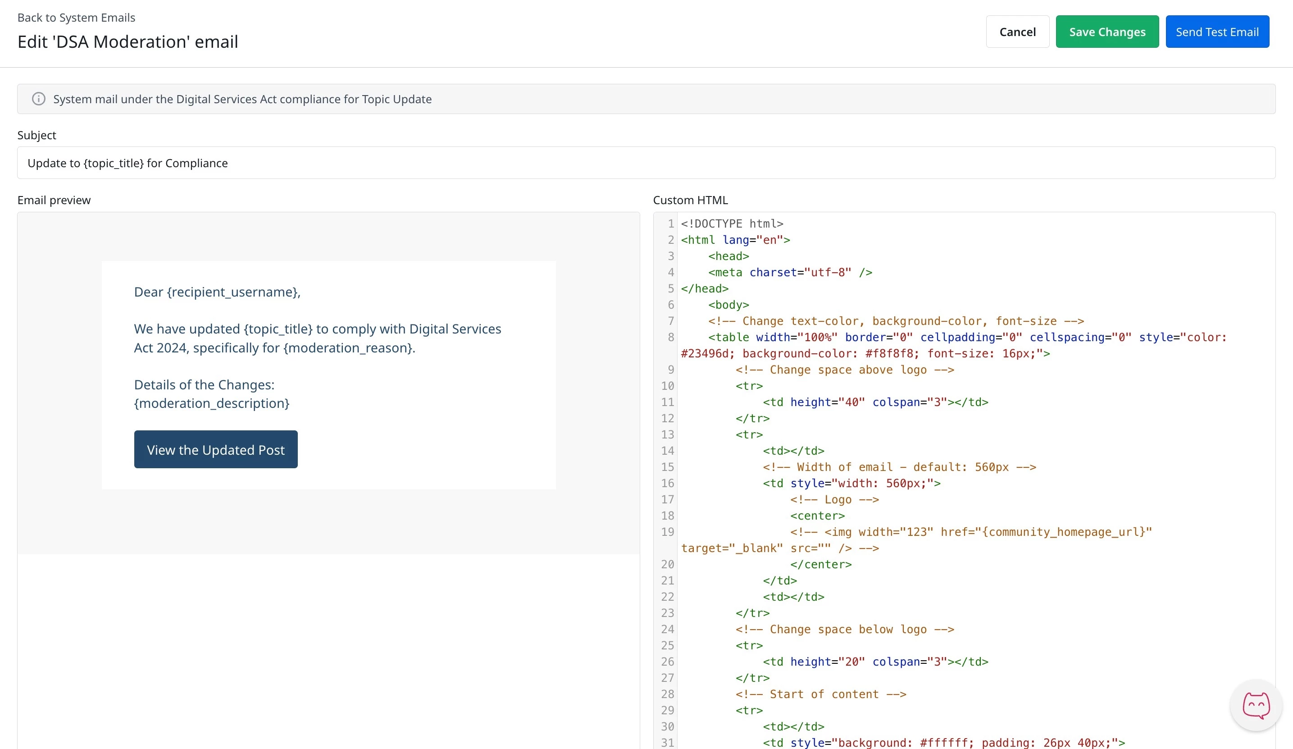The width and height of the screenshot is (1293, 749).
Task: Click the Email preview label
Action: coord(54,200)
